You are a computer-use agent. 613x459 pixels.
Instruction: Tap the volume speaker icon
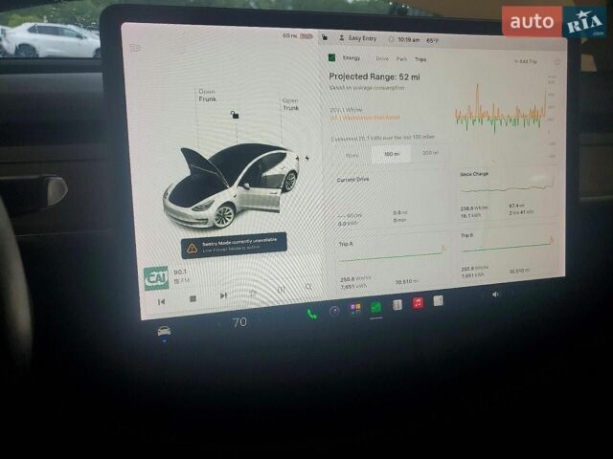click(x=495, y=295)
